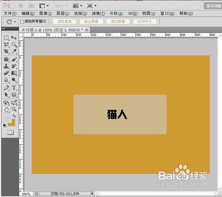
Task: Select the Crop tool
Action: 6,51
